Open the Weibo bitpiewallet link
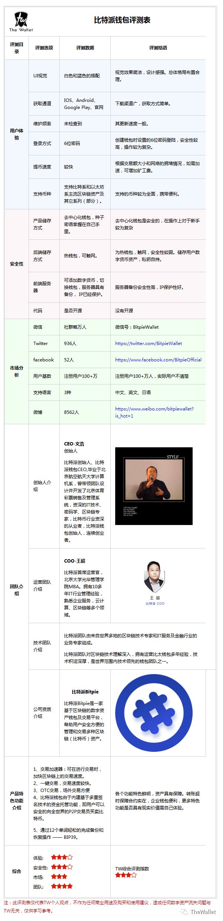 (x=154, y=412)
